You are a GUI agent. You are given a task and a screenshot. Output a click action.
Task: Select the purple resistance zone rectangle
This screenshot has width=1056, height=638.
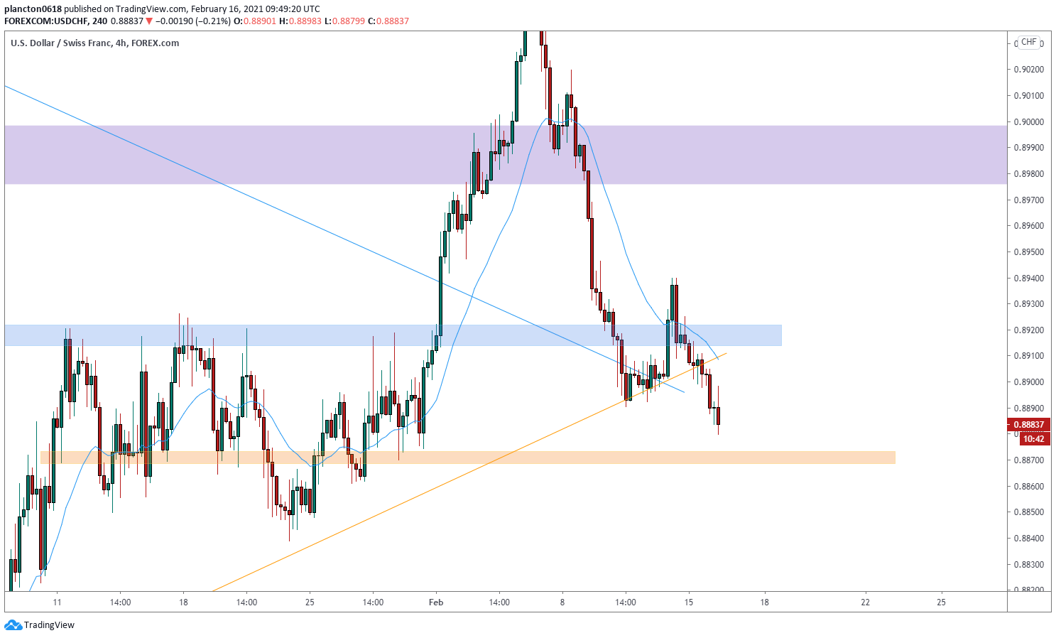point(506,155)
